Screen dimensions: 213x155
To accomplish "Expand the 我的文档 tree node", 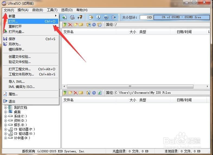I will [5, 108].
